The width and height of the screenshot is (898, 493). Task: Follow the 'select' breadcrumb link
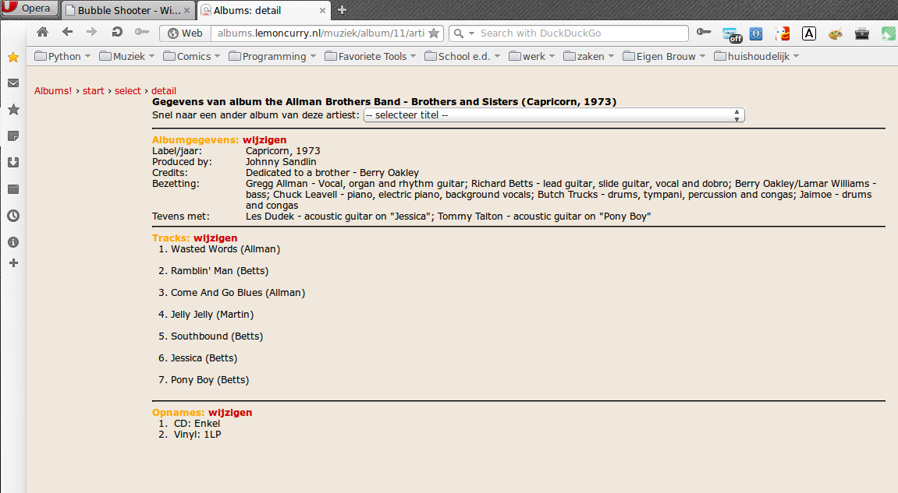coord(128,91)
